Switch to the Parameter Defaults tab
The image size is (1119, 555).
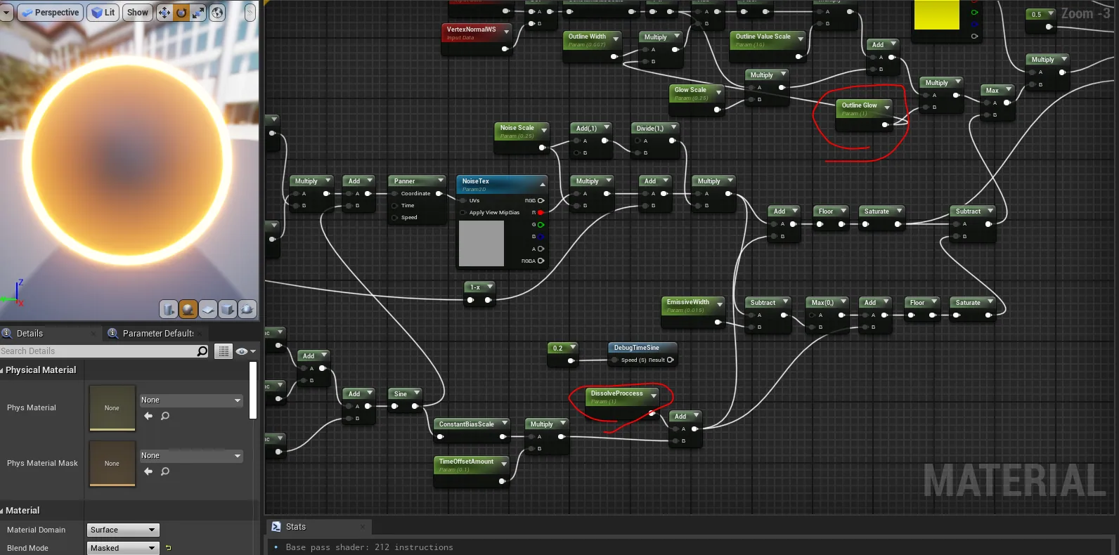click(157, 333)
